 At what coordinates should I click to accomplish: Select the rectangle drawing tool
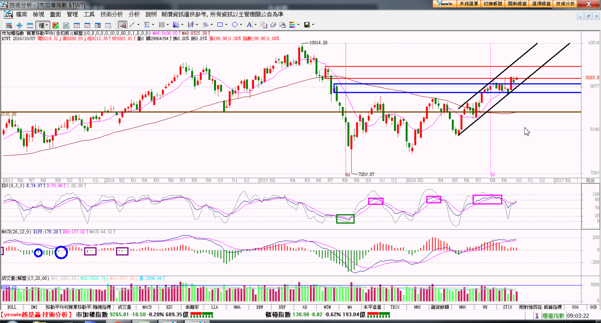(220, 25)
